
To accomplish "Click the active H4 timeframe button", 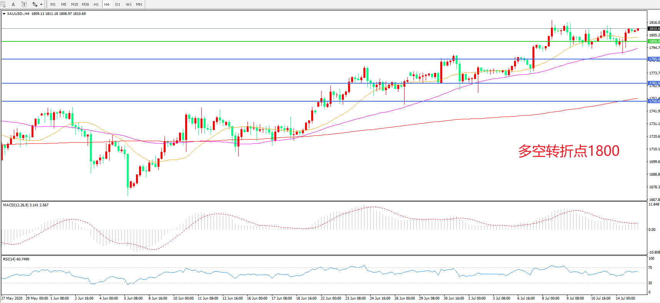I will 107,5.
